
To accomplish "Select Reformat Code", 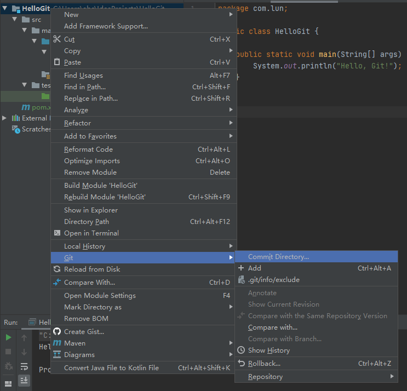I will pos(144,149).
